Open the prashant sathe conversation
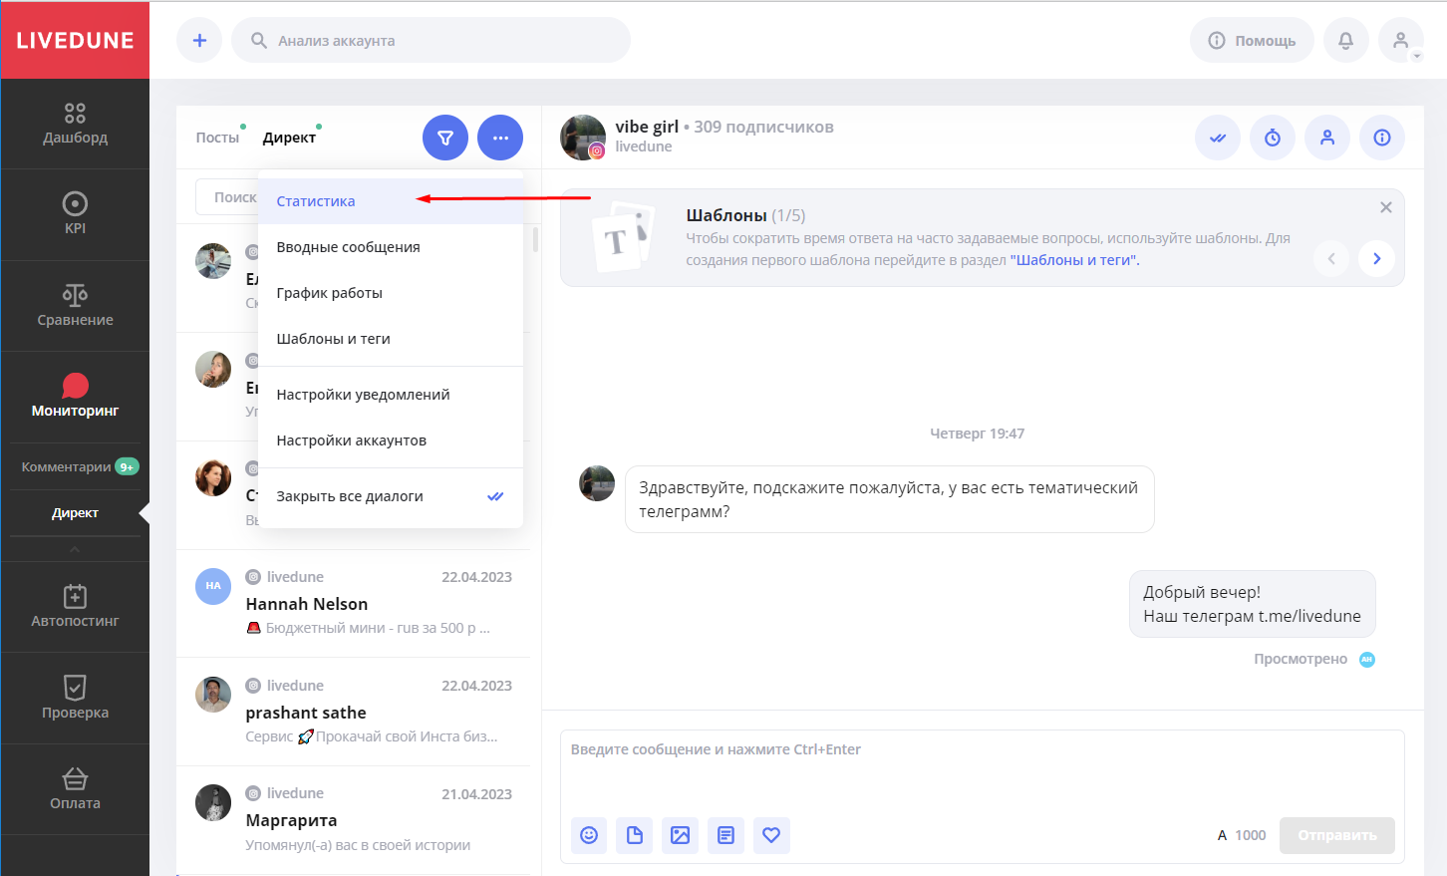 (x=353, y=712)
